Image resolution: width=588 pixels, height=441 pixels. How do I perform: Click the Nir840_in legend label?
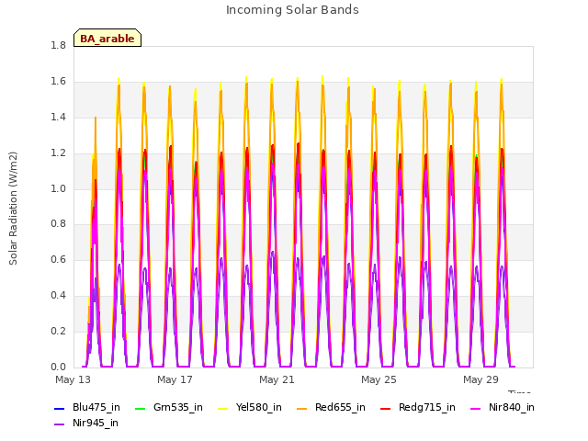click(x=511, y=407)
